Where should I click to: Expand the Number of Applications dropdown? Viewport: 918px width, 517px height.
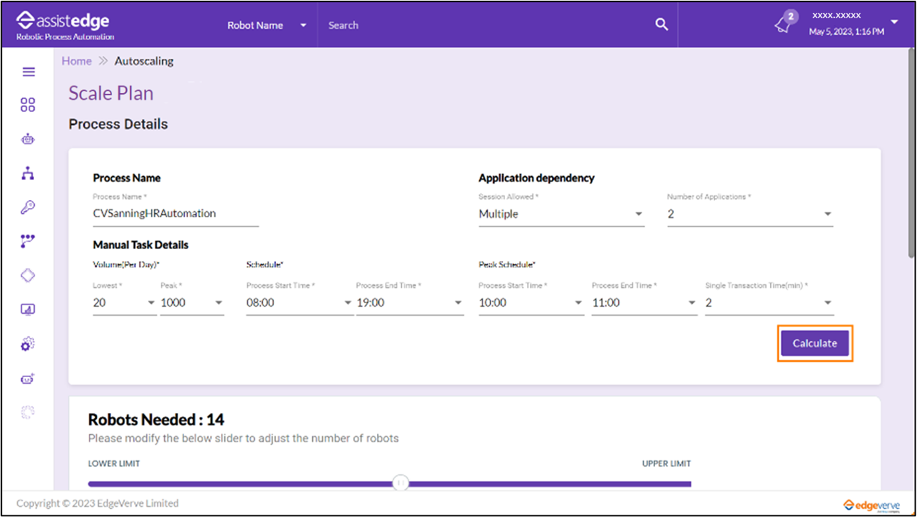pyautogui.click(x=750, y=215)
